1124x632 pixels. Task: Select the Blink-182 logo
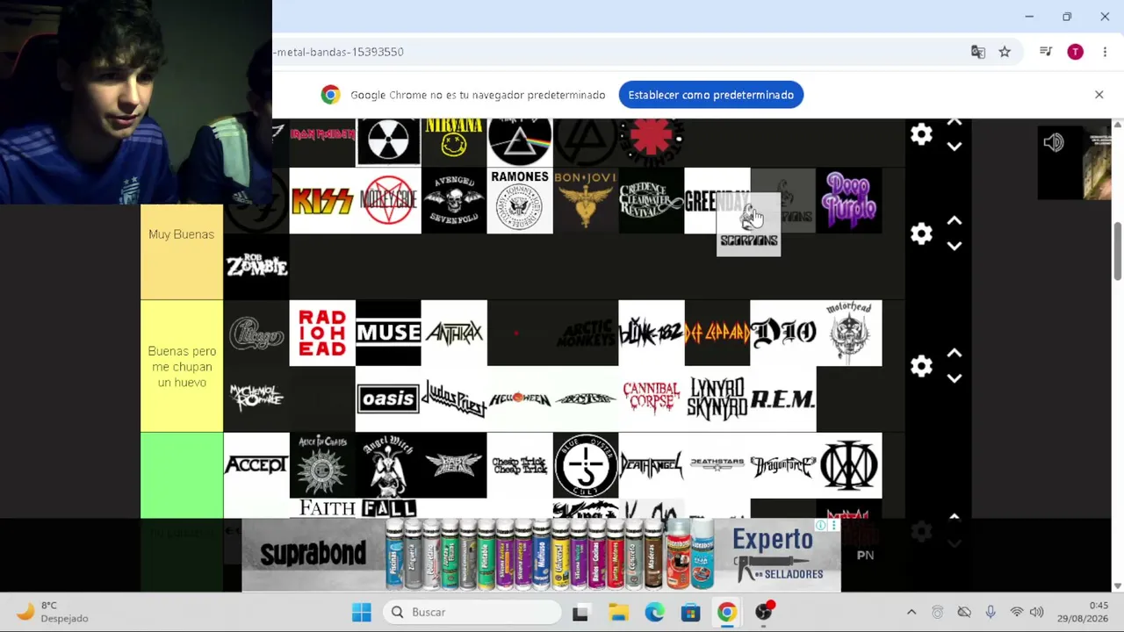pos(652,334)
